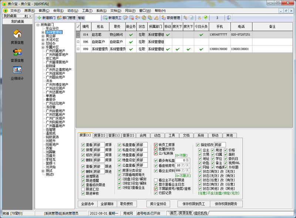296x218 pixels.
Task: Toggle 指定修改 checkbox
Action: point(198,145)
